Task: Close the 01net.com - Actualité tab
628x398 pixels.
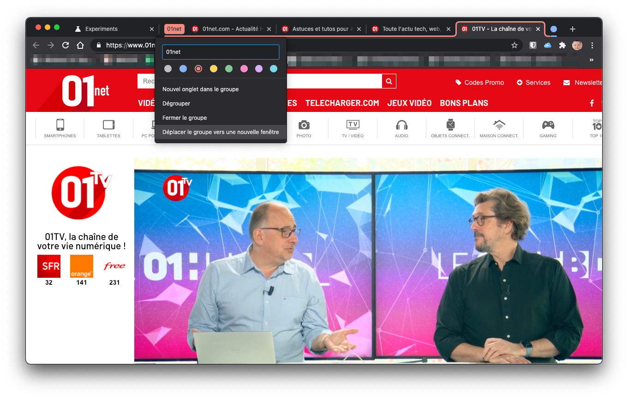Action: (269, 29)
